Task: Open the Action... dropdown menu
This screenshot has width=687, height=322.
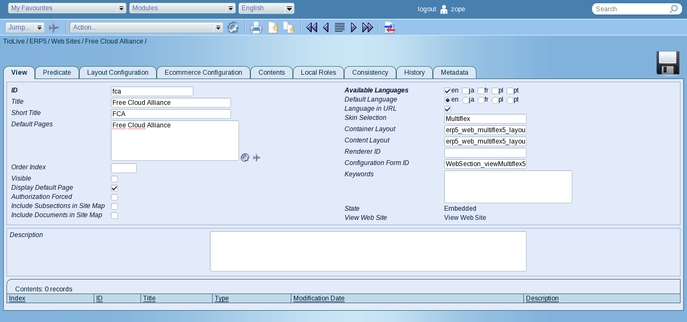Action: (x=146, y=27)
